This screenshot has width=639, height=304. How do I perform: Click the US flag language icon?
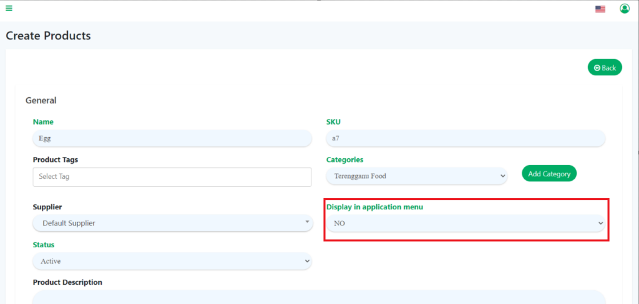tap(600, 9)
